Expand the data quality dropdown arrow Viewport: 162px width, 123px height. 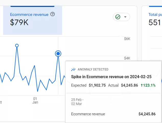125,17
